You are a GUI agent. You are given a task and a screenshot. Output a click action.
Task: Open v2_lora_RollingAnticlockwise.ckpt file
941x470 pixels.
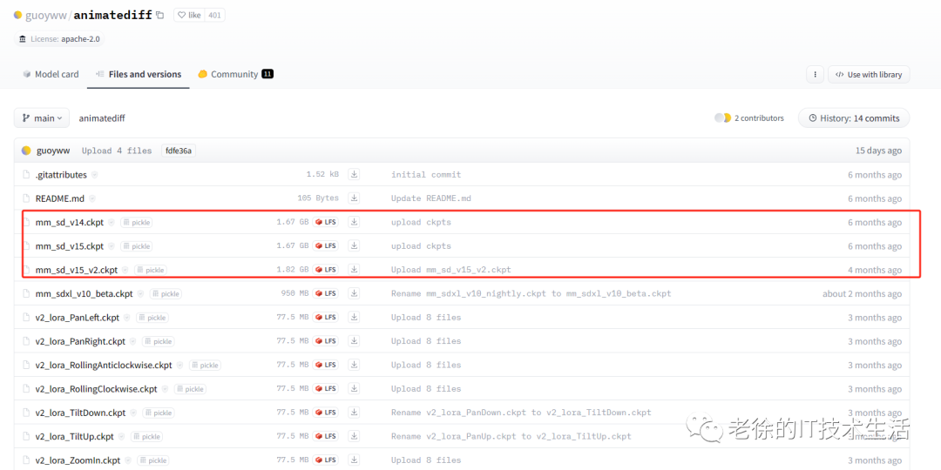(104, 365)
